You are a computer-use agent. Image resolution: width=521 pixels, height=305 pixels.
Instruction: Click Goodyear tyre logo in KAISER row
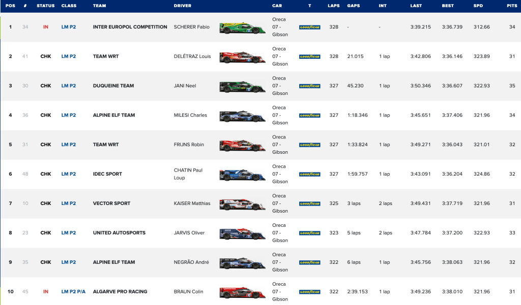click(310, 204)
